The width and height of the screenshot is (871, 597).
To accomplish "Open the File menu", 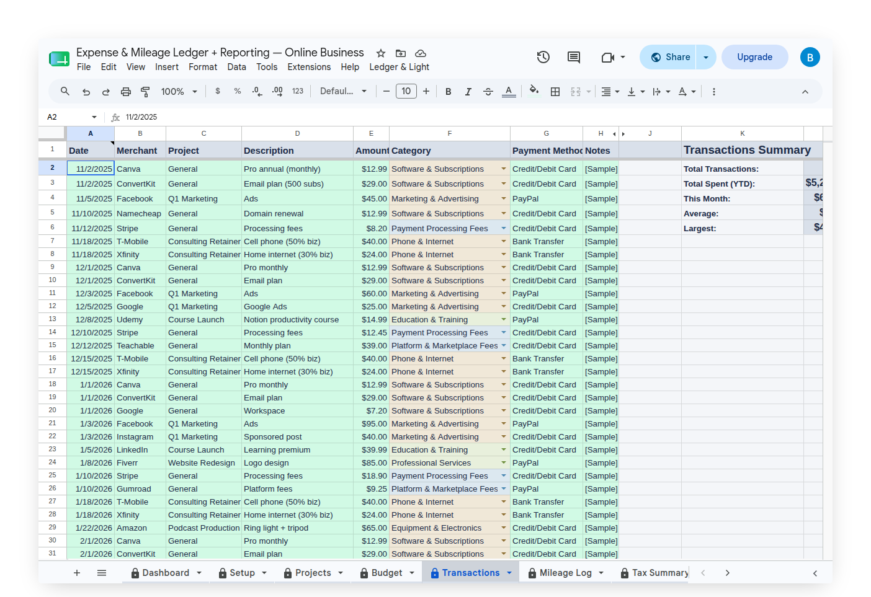I will click(84, 67).
